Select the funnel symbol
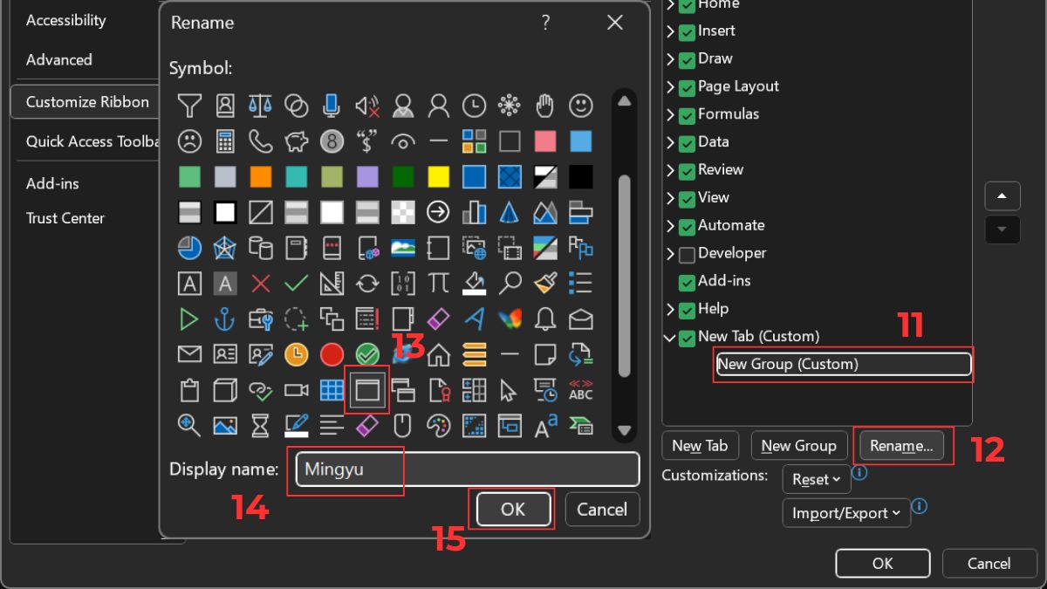 tap(189, 106)
